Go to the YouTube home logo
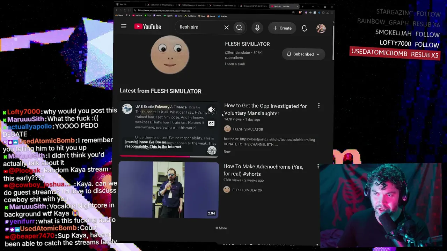447x251 pixels. point(148,27)
